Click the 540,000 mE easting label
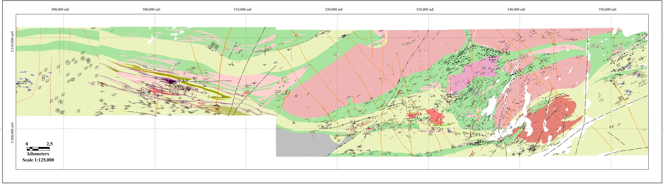Viewport: 664px width, 184px height. click(x=516, y=9)
